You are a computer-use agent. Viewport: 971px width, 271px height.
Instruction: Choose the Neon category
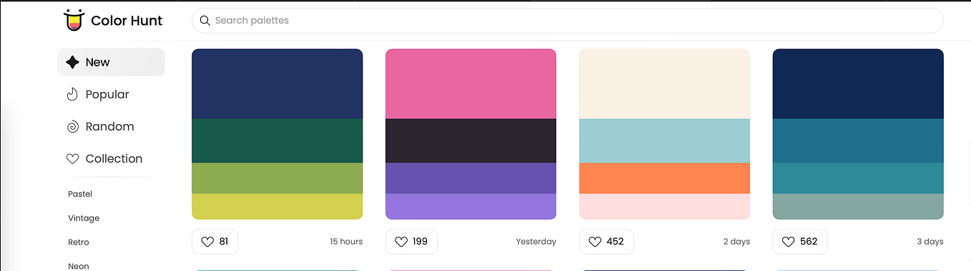79,266
